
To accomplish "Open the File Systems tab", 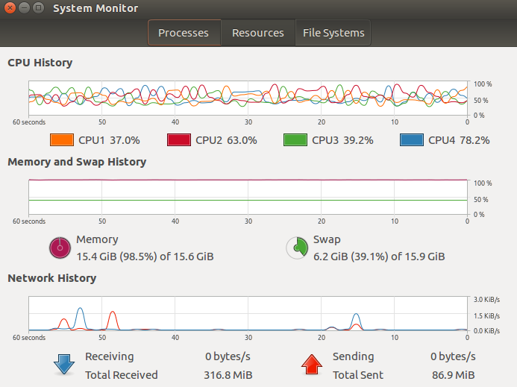I will pyautogui.click(x=333, y=33).
